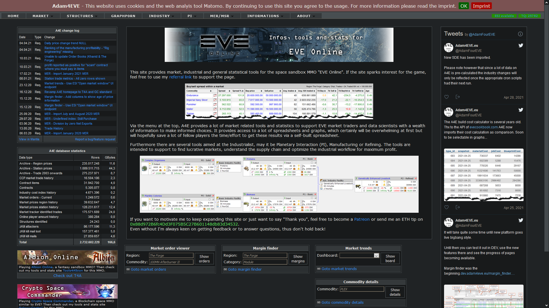Open the tweet's cost table image
Image resolution: width=549 pixels, height=308 pixels.
coord(484,175)
